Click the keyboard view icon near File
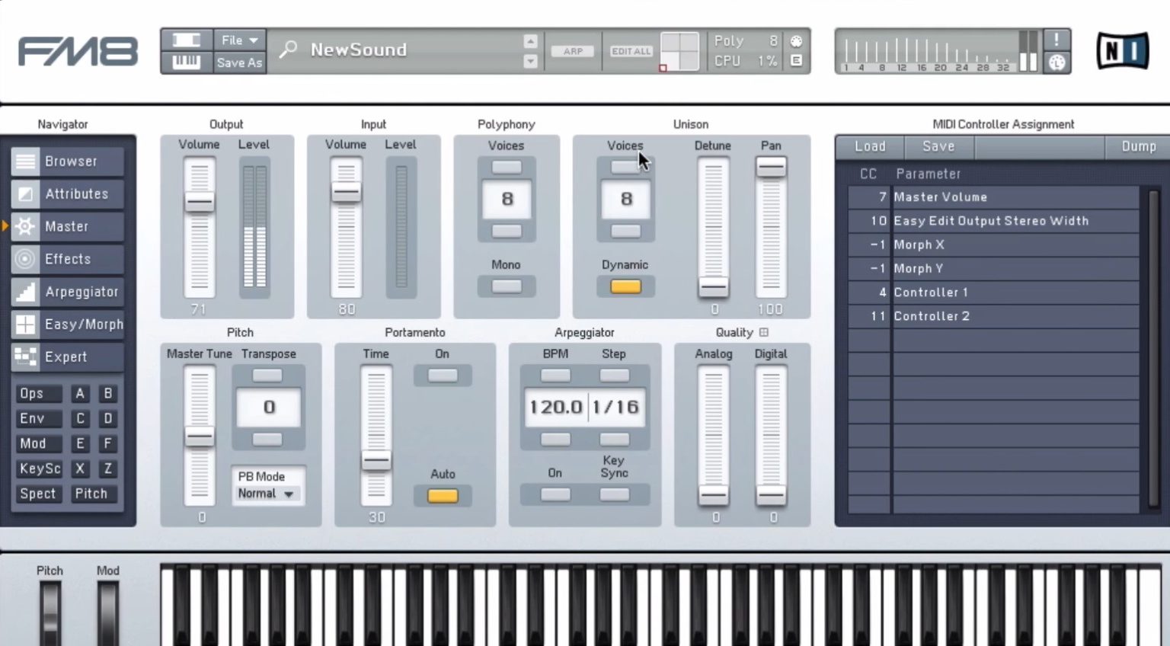Screen dimensions: 1170x646 pyautogui.click(x=187, y=62)
